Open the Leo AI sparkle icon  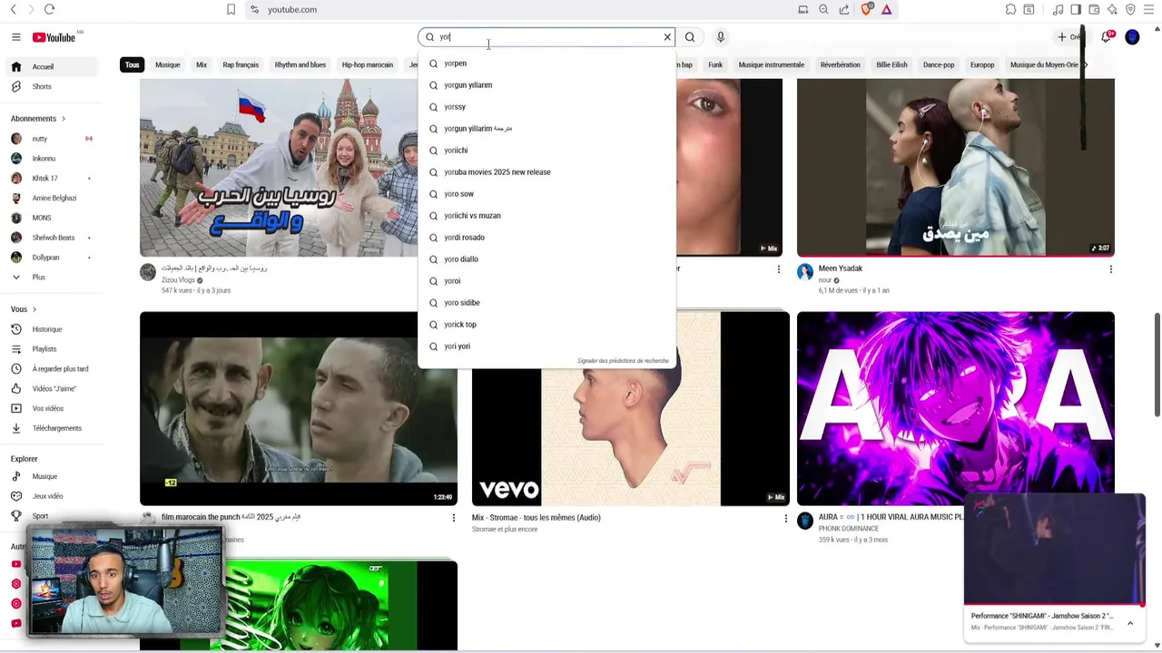[x=1112, y=9]
